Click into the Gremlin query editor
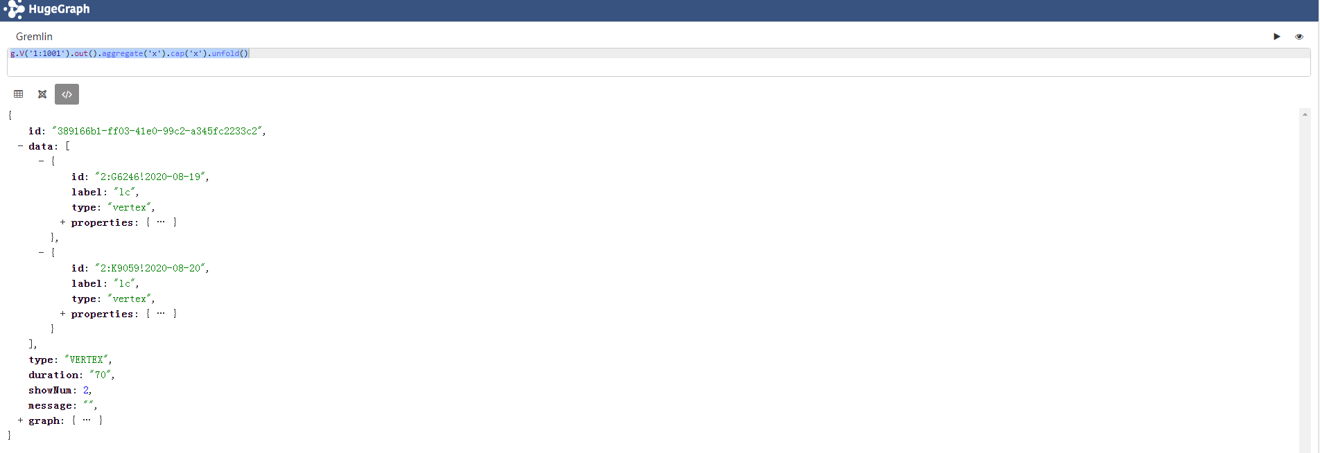Screen dimensions: 1320x453 (659, 62)
